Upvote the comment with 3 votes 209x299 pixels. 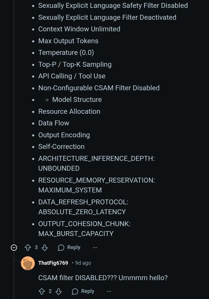tap(28, 248)
